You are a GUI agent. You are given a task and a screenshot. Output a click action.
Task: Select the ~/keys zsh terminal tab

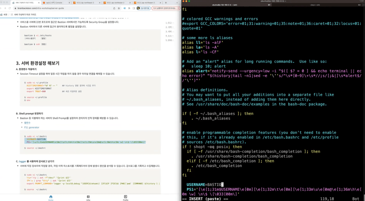[x=317, y=5]
